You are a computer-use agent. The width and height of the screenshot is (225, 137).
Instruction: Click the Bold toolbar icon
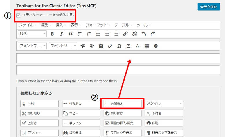[52, 34]
